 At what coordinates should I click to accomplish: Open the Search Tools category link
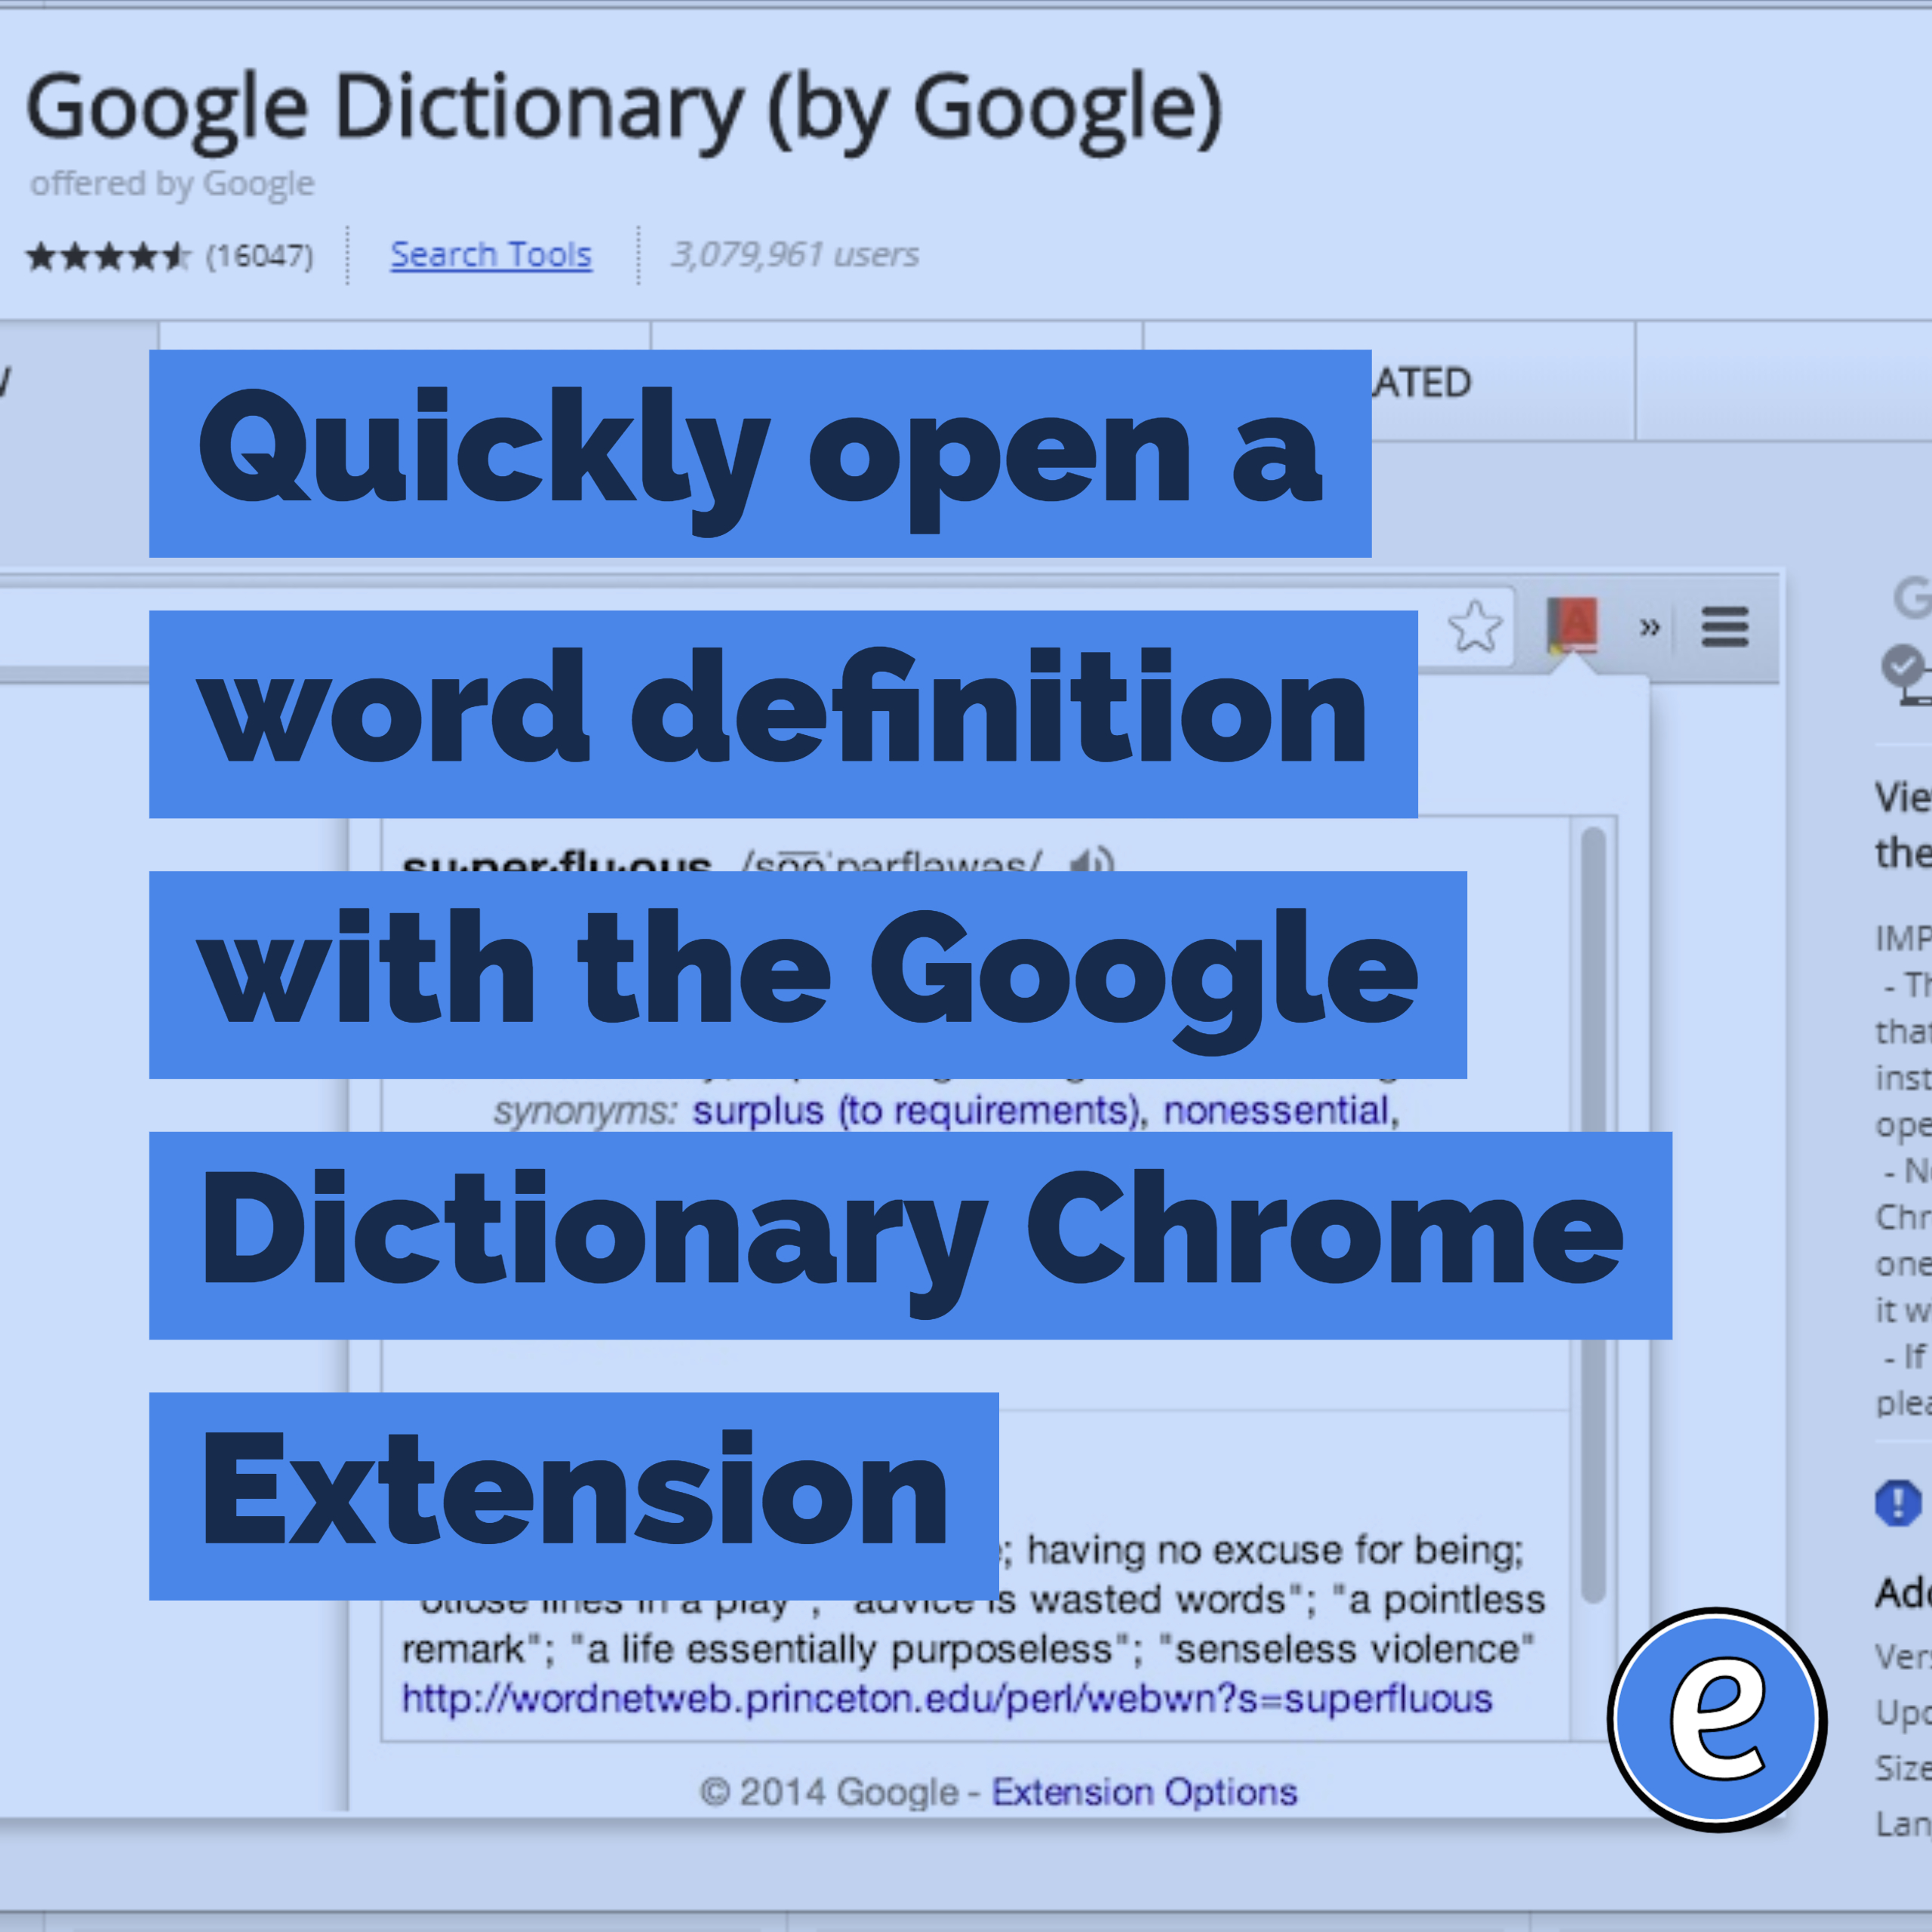[x=491, y=255]
